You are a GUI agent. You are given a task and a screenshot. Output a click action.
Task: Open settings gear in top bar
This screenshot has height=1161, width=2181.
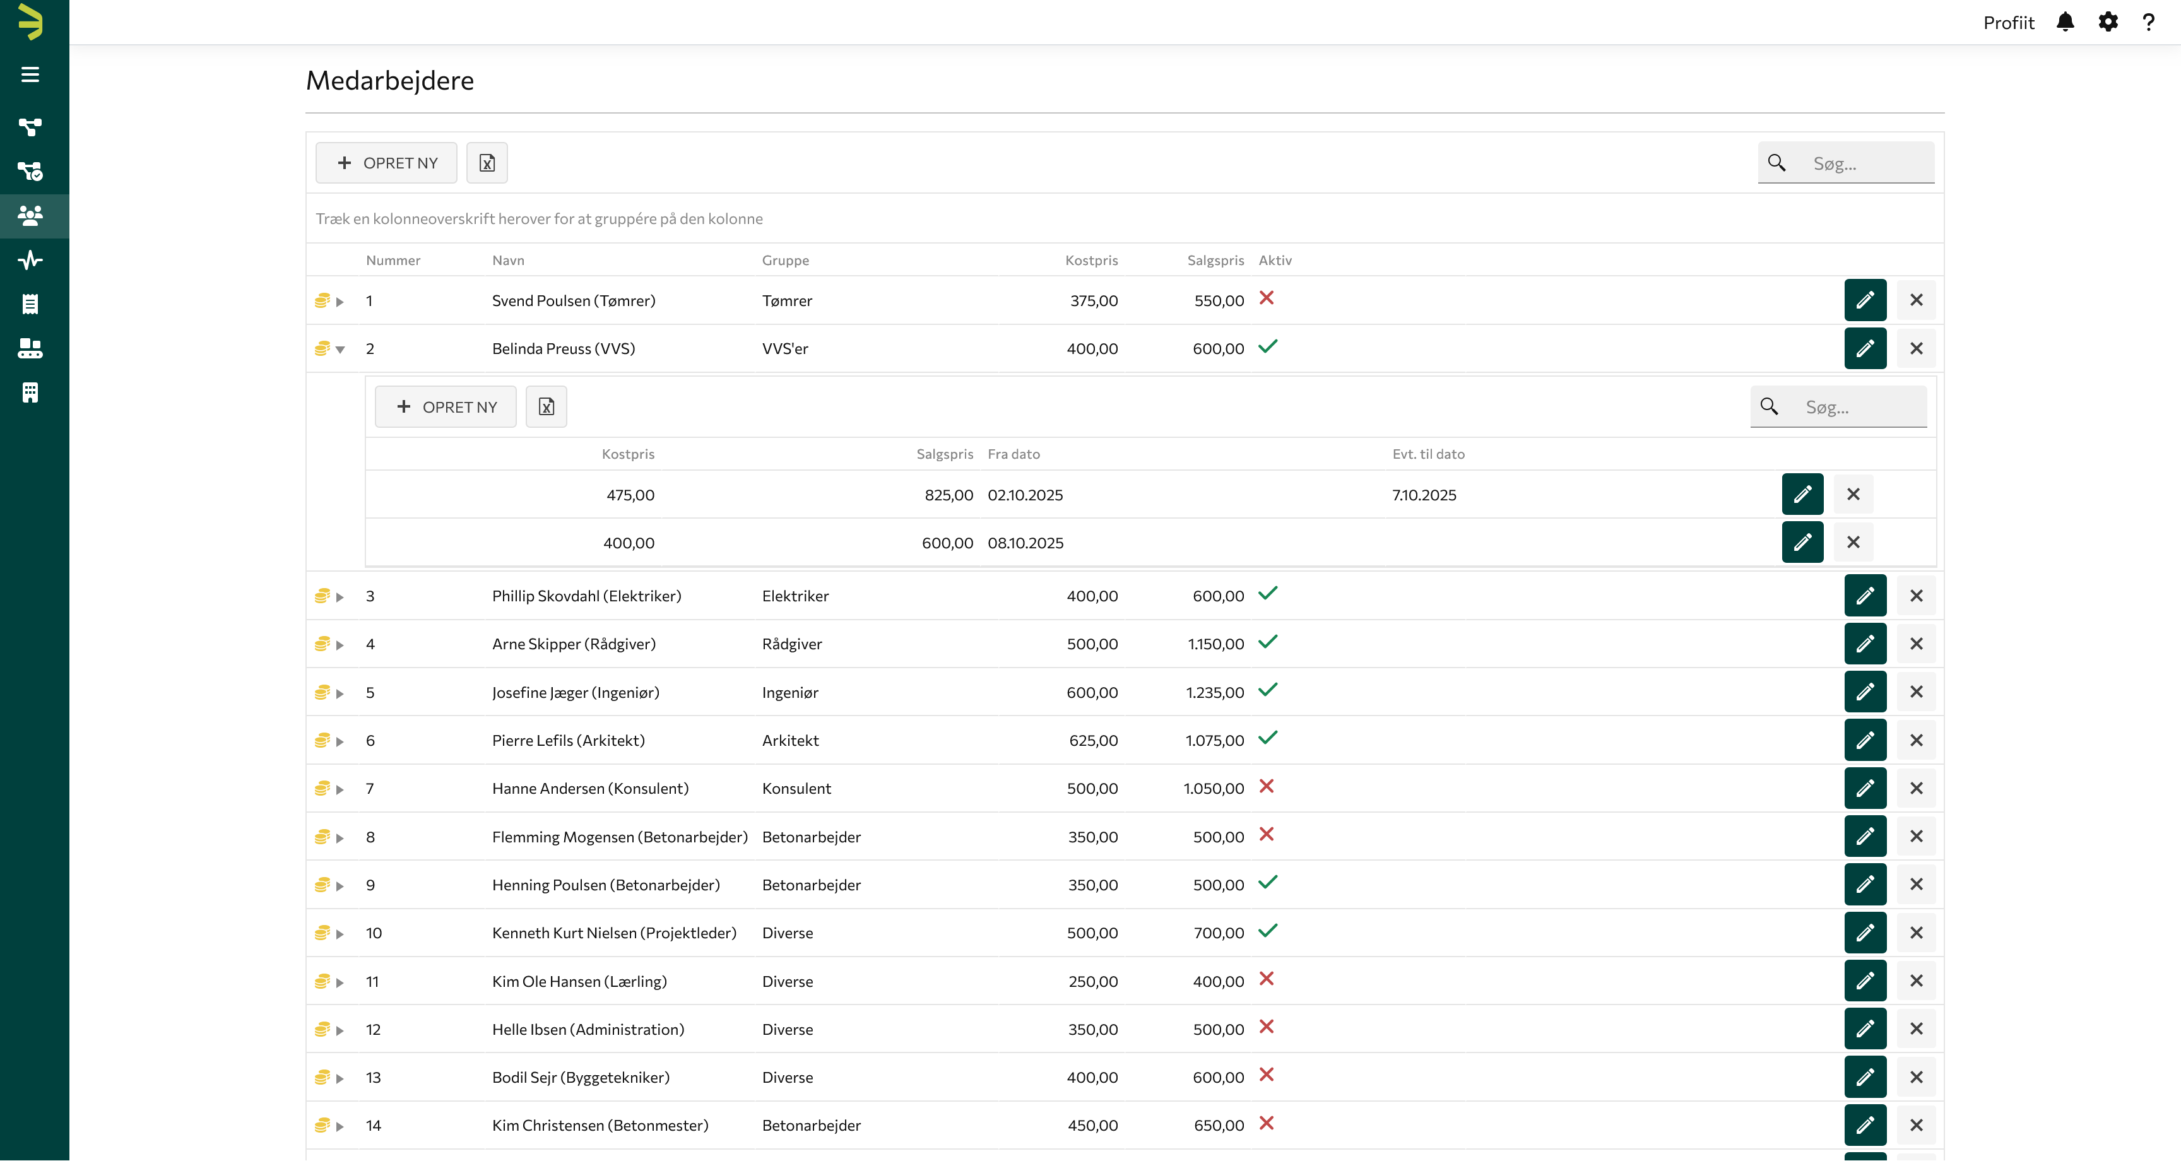(x=2107, y=22)
